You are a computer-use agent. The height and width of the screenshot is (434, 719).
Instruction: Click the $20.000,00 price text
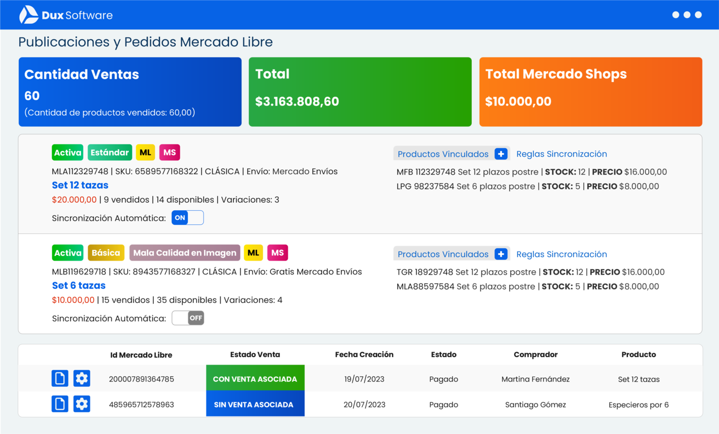coord(74,199)
